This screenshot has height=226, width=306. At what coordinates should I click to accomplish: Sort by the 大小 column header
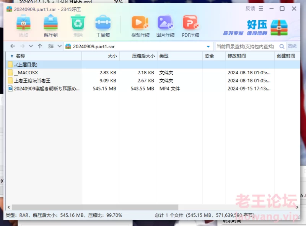(x=100, y=56)
